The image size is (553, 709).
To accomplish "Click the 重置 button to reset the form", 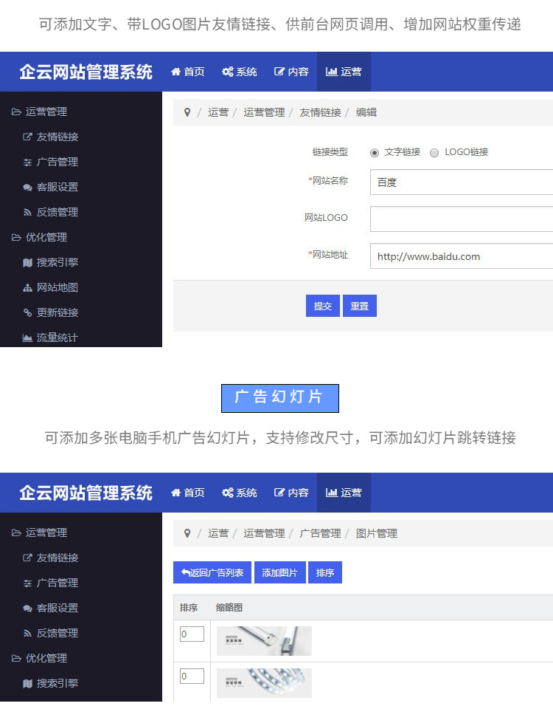I will [359, 306].
